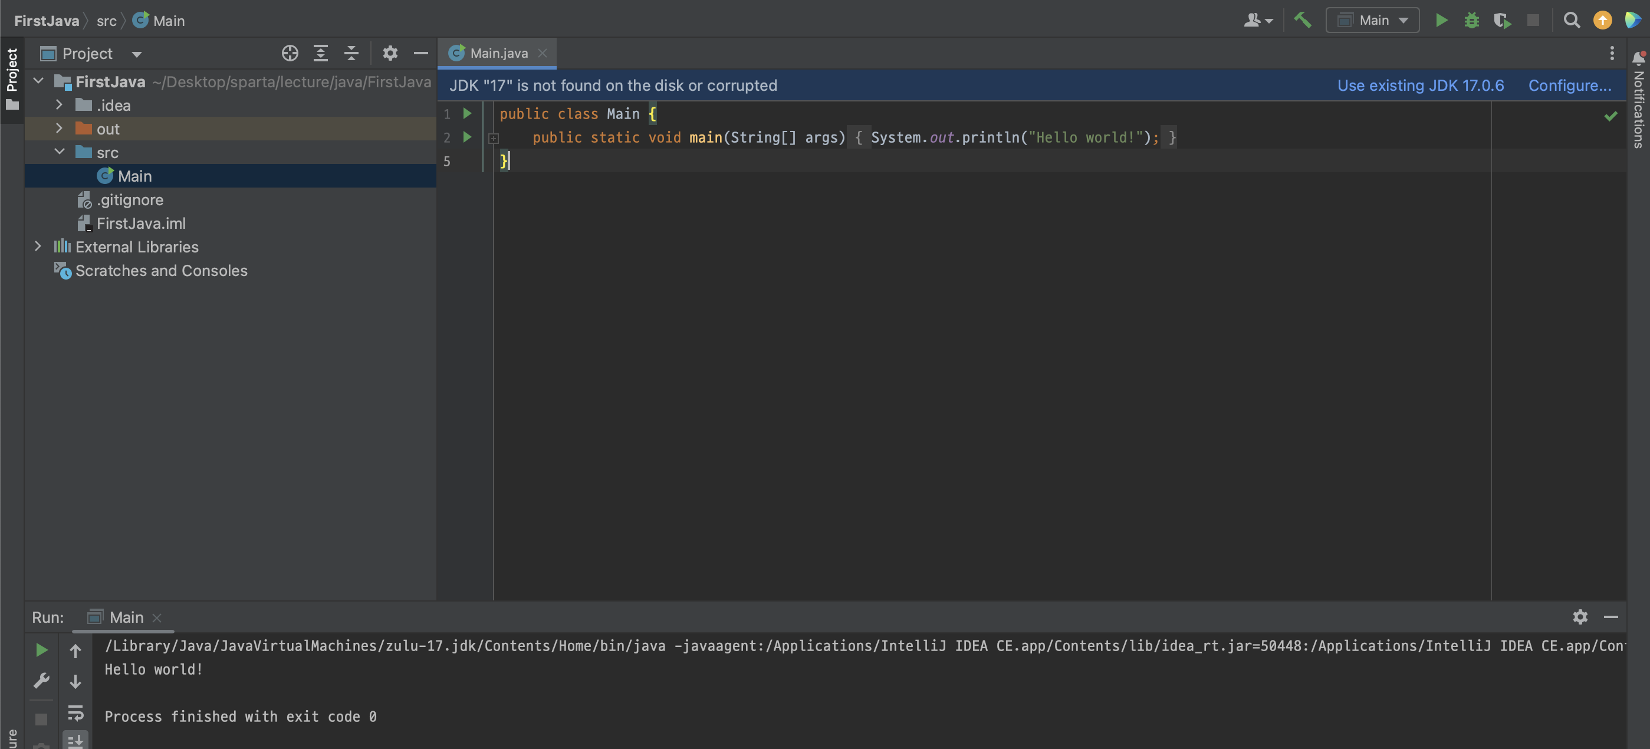
Task: Start debugging with the bug icon
Action: tap(1471, 20)
